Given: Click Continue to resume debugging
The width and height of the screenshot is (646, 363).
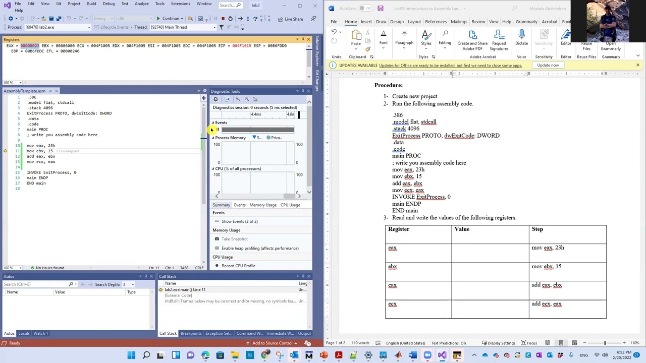Looking at the screenshot, I should tap(168, 19).
